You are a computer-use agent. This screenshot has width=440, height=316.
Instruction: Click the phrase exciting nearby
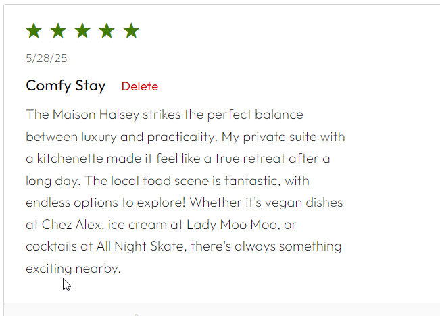pyautogui.click(x=72, y=269)
